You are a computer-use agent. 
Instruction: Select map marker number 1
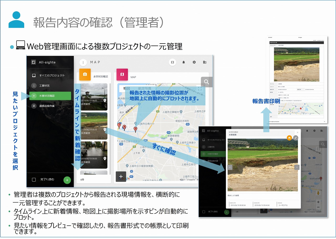point(119,126)
